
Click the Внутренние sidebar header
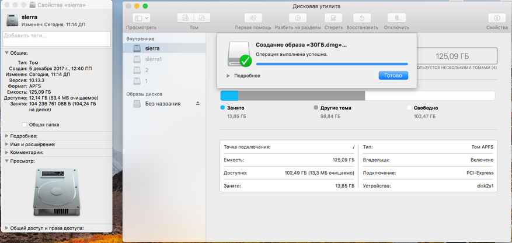(x=141, y=39)
